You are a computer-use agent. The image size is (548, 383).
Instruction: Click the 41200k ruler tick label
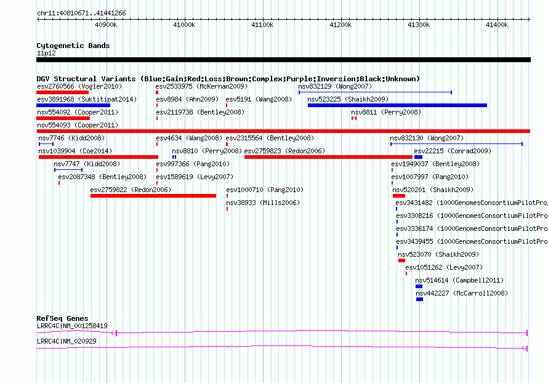340,25
